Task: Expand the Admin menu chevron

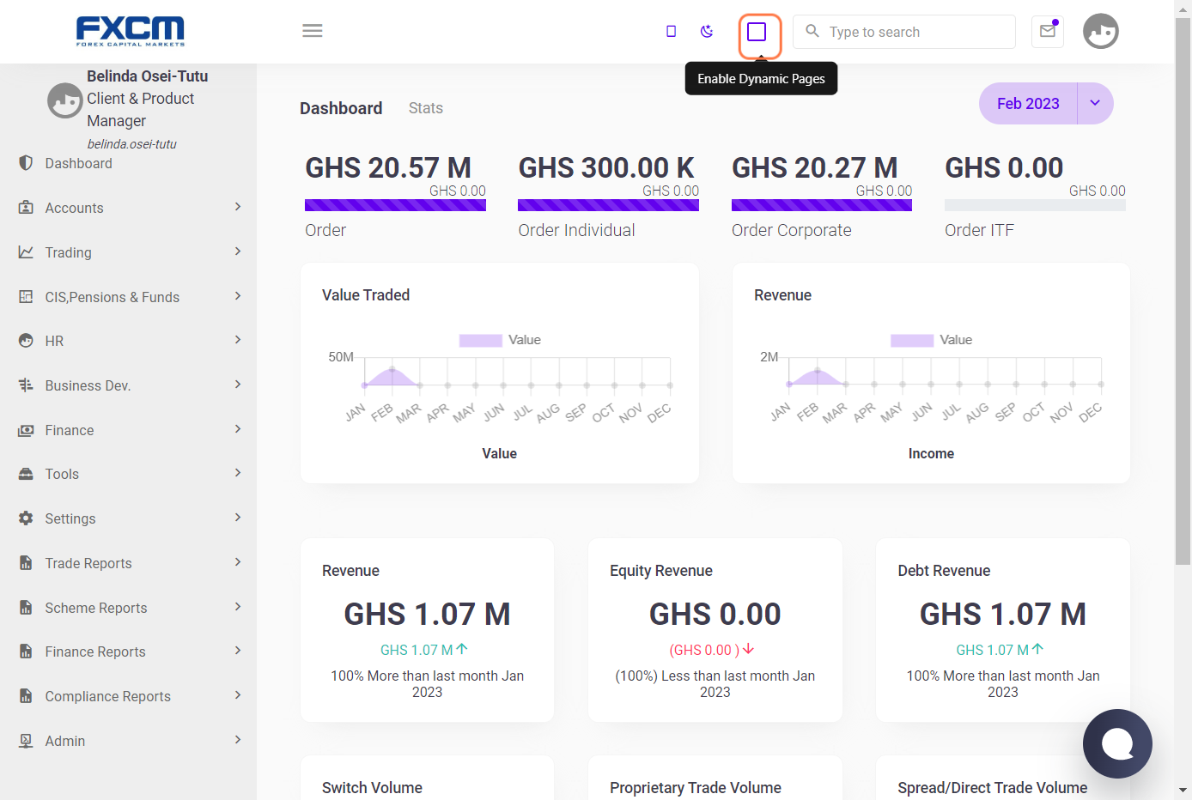Action: pos(238,740)
